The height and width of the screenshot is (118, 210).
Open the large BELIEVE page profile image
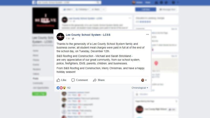pos(45,20)
